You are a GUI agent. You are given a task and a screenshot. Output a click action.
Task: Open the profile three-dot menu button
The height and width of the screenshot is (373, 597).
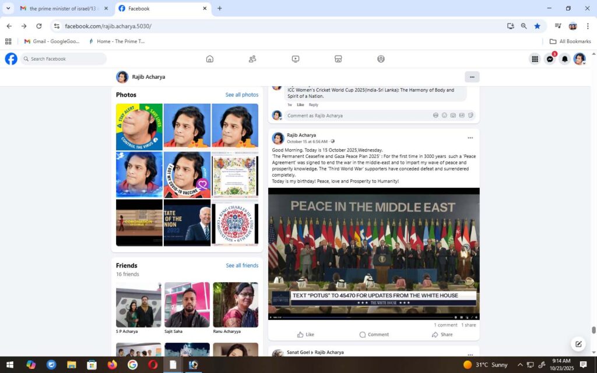[472, 77]
